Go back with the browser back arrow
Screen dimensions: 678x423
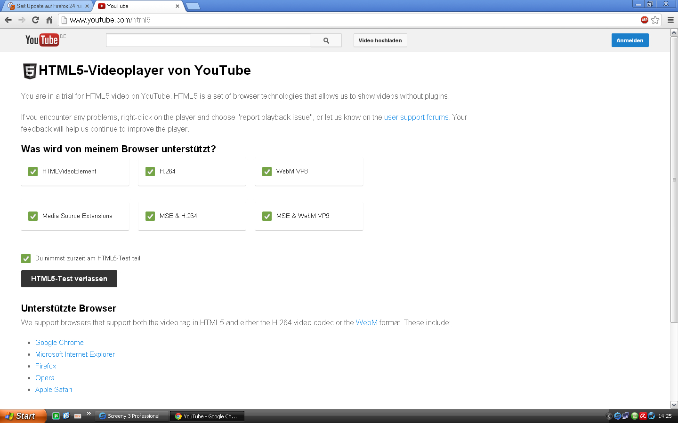coord(8,20)
